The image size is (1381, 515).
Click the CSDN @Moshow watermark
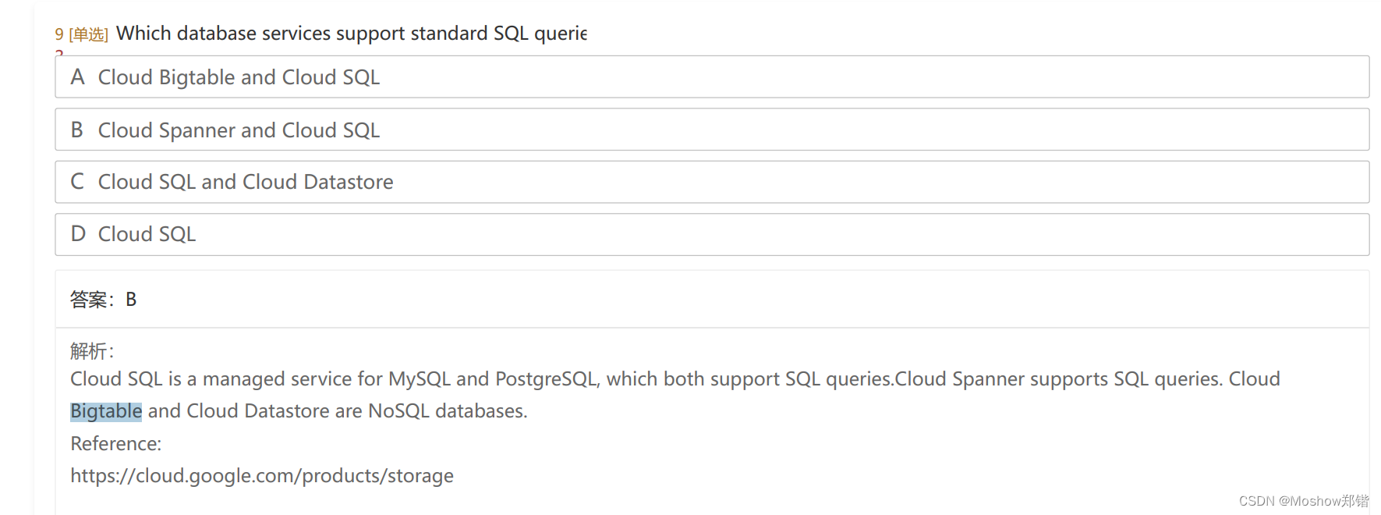click(1304, 501)
